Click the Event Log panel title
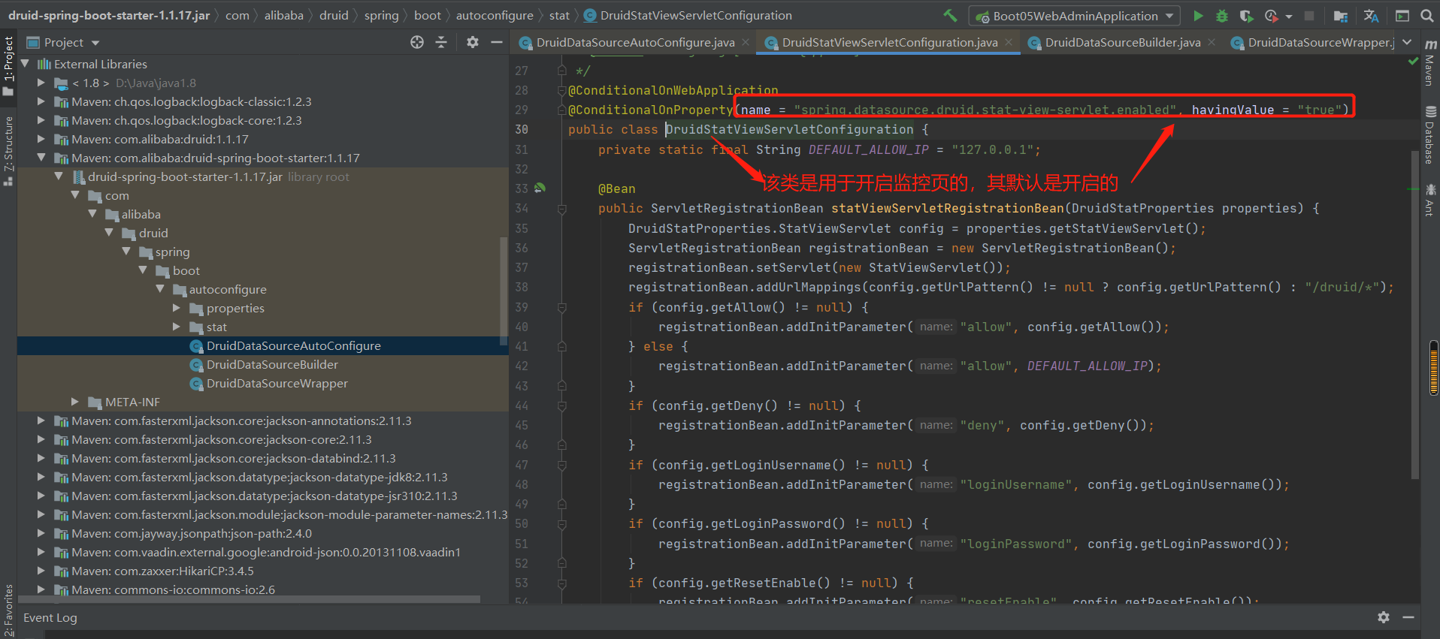The width and height of the screenshot is (1440, 639). click(50, 618)
